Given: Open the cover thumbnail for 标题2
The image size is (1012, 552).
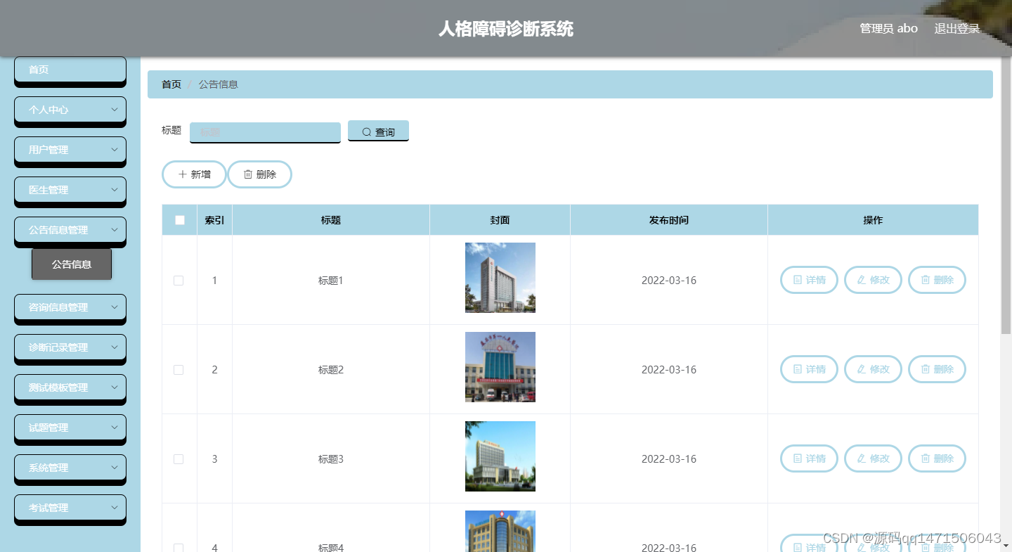Looking at the screenshot, I should tap(500, 367).
